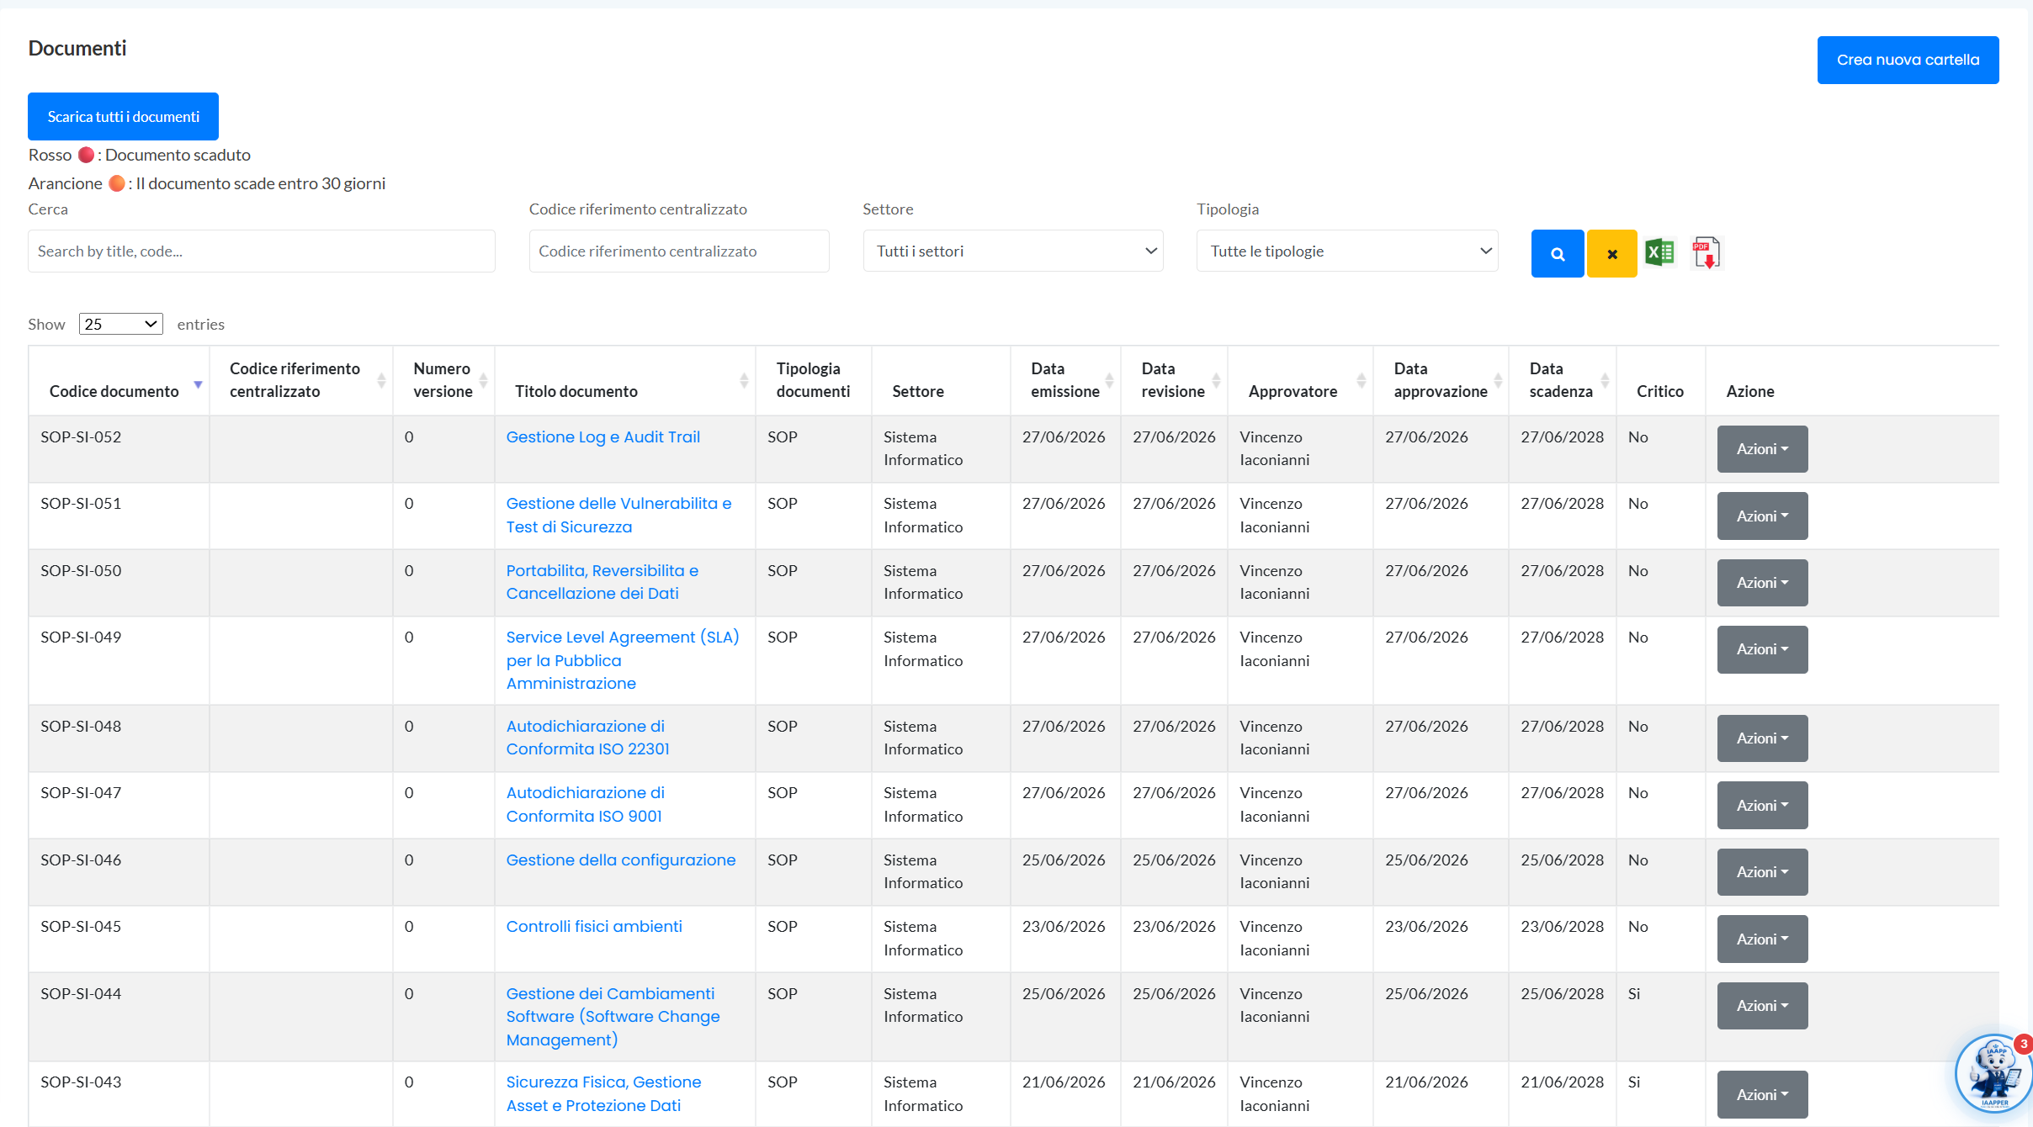Open Azioni menu for SOP-SI-046
2033x1127 pixels.
[1762, 872]
